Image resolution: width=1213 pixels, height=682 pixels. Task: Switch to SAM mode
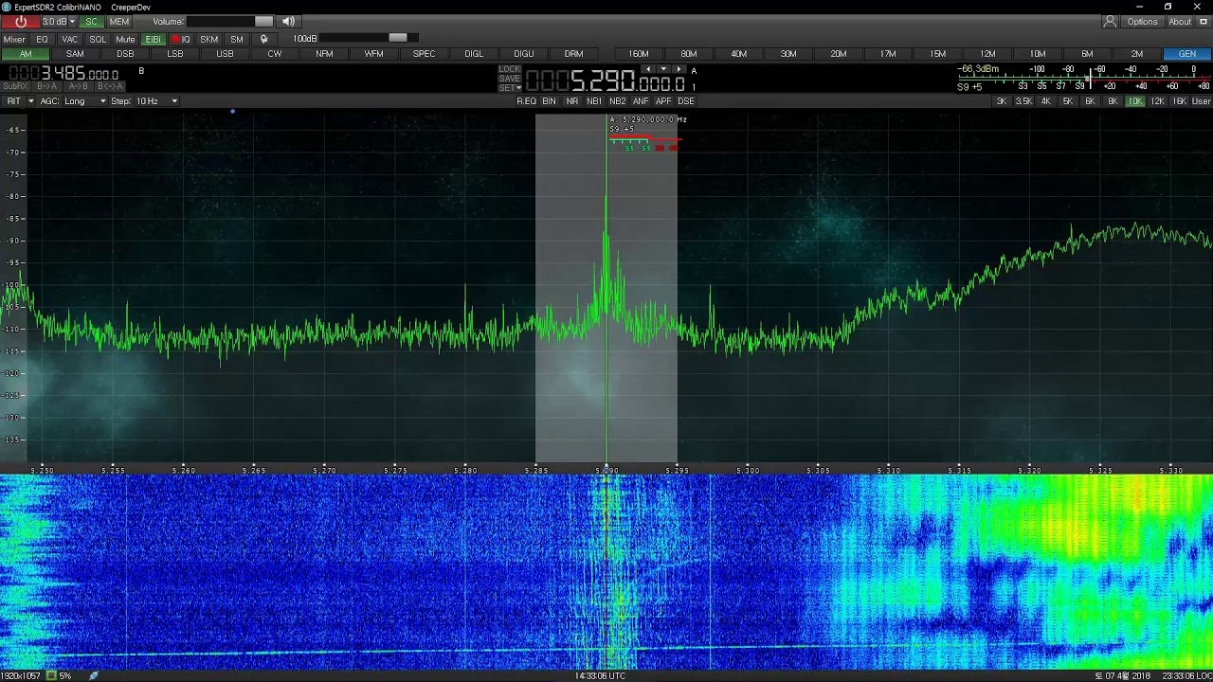(75, 54)
